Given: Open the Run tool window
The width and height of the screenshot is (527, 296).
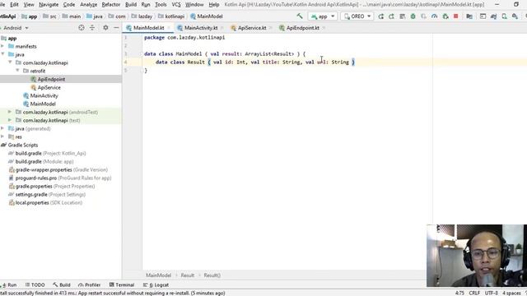Looking at the screenshot, I should pyautogui.click(x=9, y=284).
